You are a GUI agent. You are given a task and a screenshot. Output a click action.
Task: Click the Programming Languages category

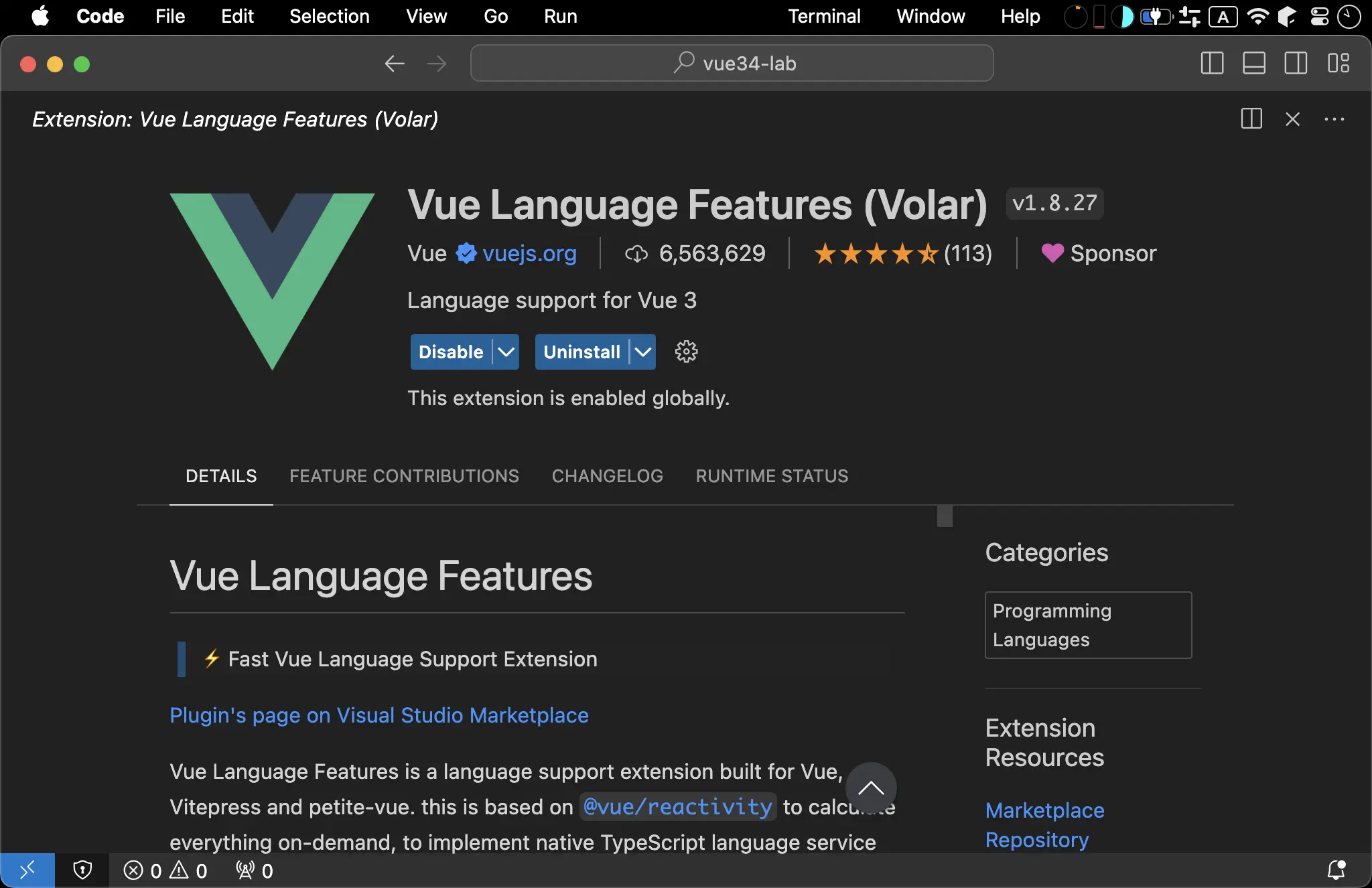(1088, 625)
